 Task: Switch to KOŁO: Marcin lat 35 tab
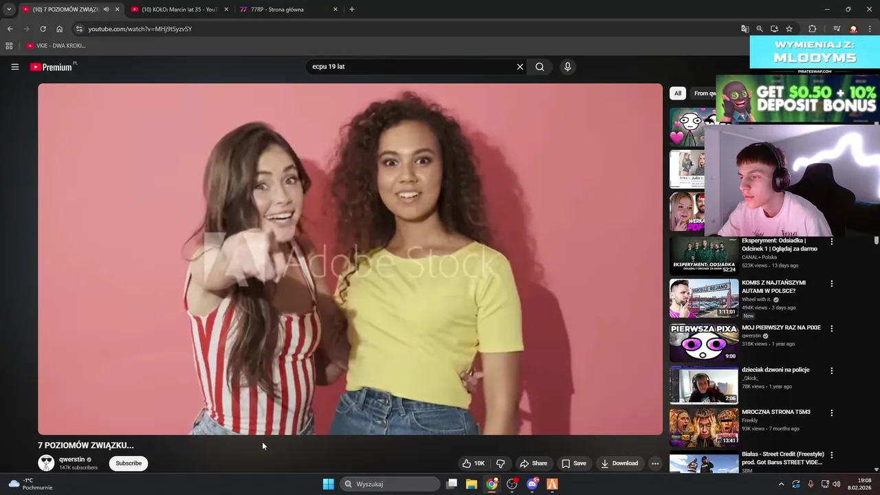click(179, 10)
